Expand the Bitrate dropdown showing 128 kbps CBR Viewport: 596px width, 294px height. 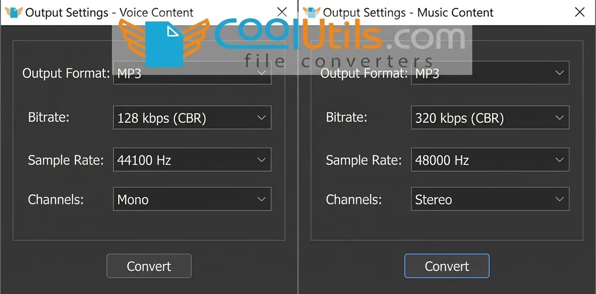(192, 118)
